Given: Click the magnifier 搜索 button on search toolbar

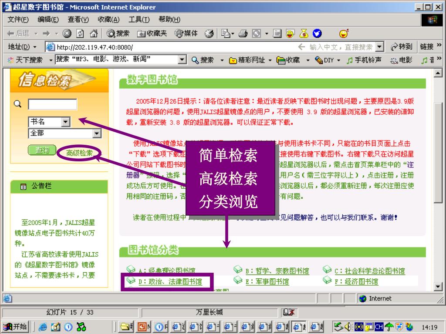Looking at the screenshot, I should pos(203,60).
